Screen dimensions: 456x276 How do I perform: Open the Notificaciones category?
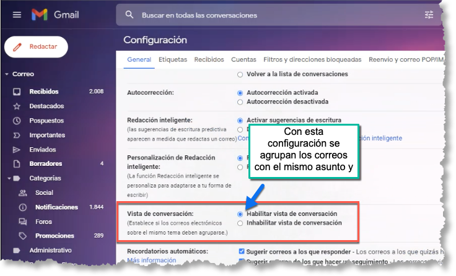point(57,207)
